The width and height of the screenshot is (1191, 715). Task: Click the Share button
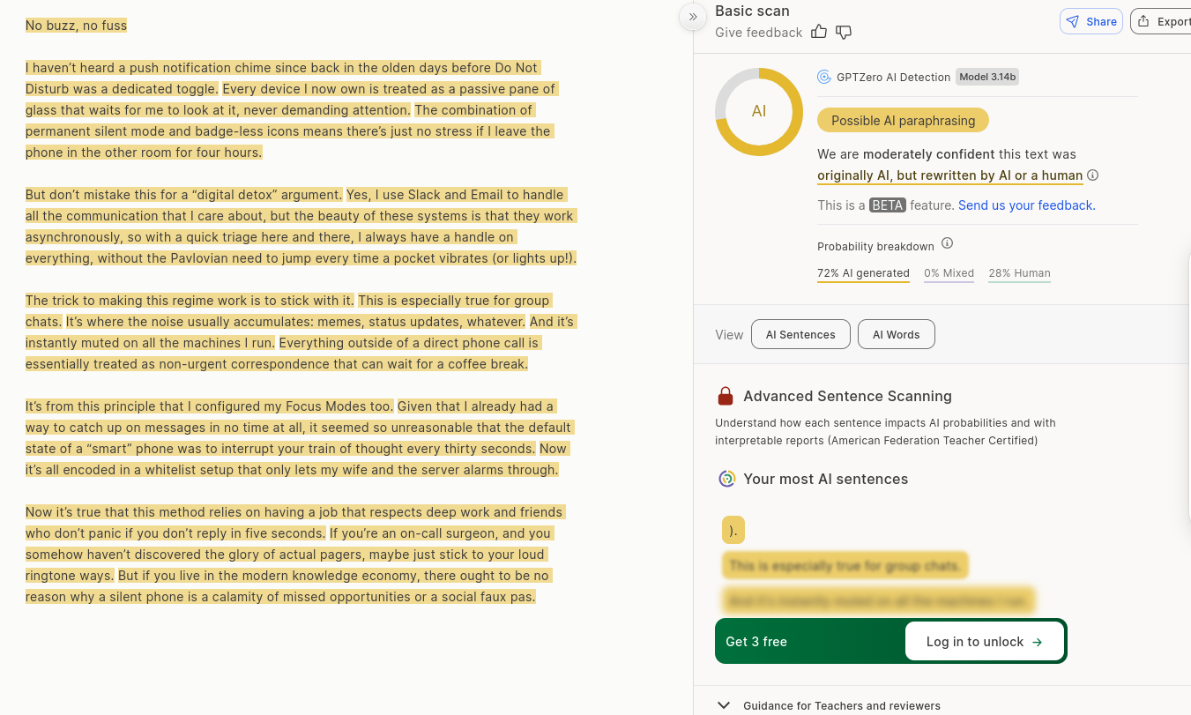click(1091, 21)
